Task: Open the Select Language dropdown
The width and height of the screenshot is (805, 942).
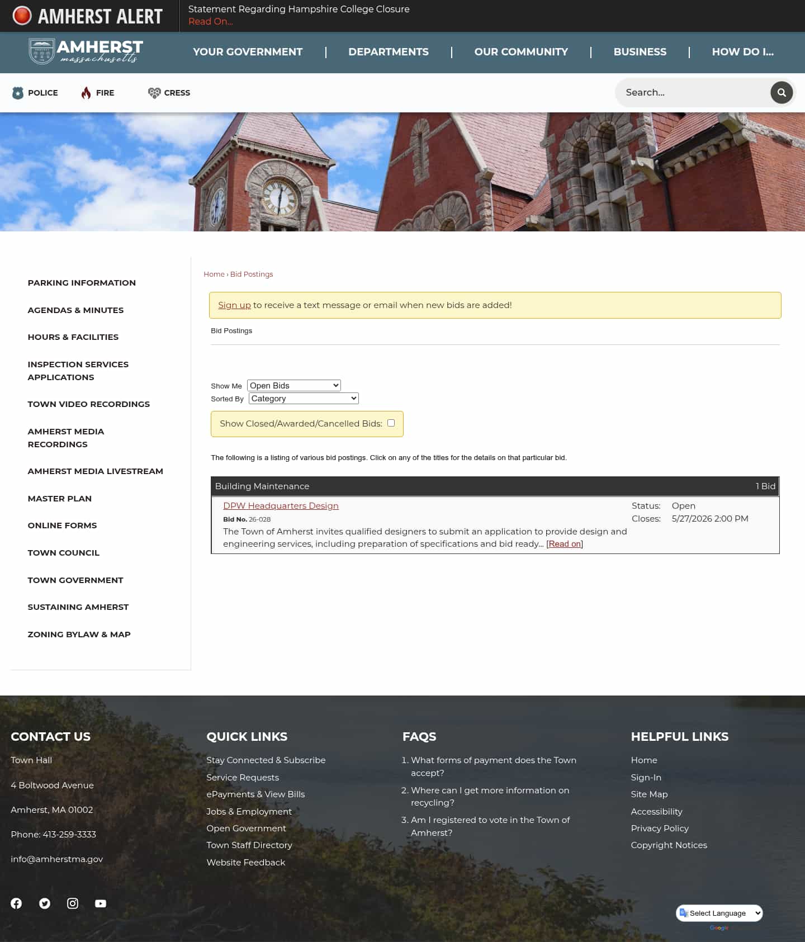Action: [719, 913]
